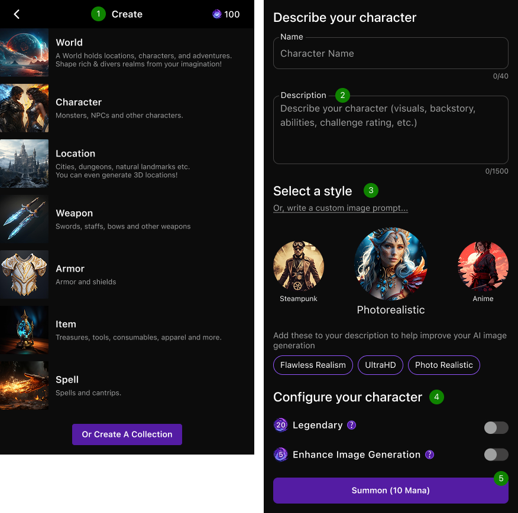
Task: Click the 20 mana icon beside Legendary
Action: coord(280,425)
